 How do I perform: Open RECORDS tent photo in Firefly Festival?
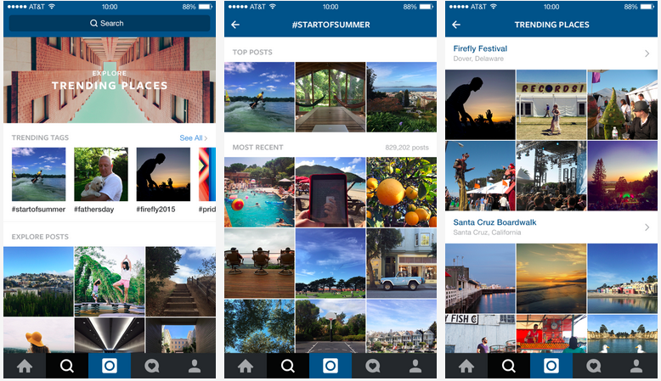pyautogui.click(x=551, y=105)
